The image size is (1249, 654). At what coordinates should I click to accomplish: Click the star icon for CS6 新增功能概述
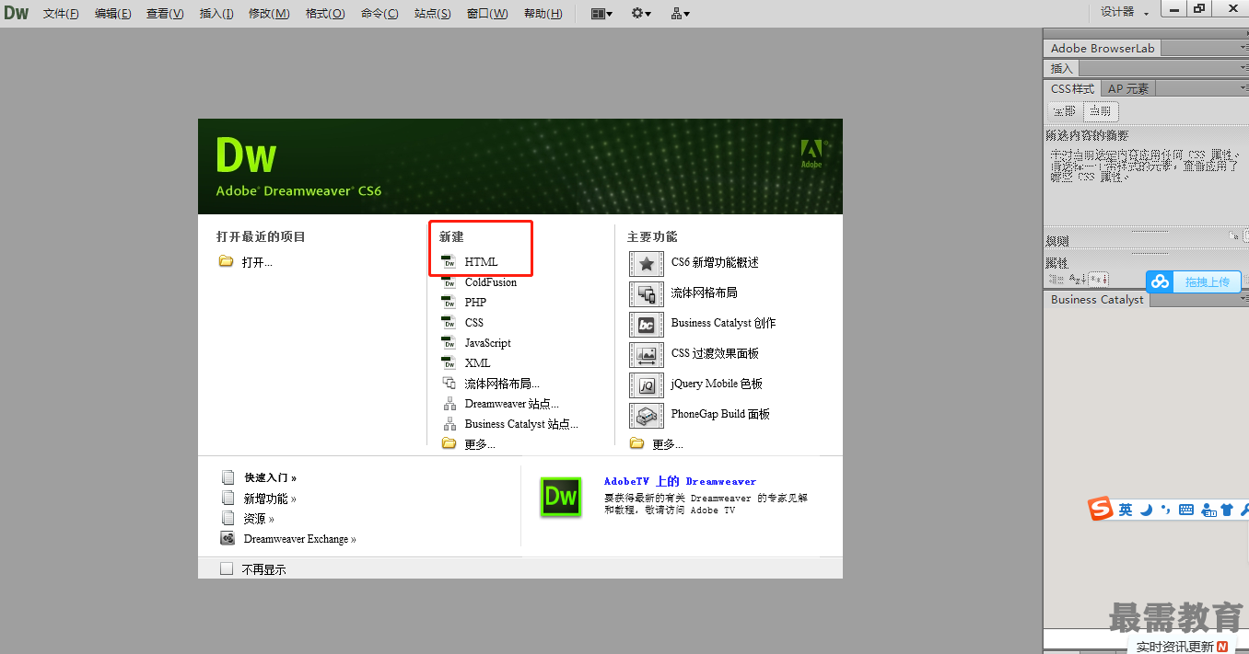pos(647,263)
